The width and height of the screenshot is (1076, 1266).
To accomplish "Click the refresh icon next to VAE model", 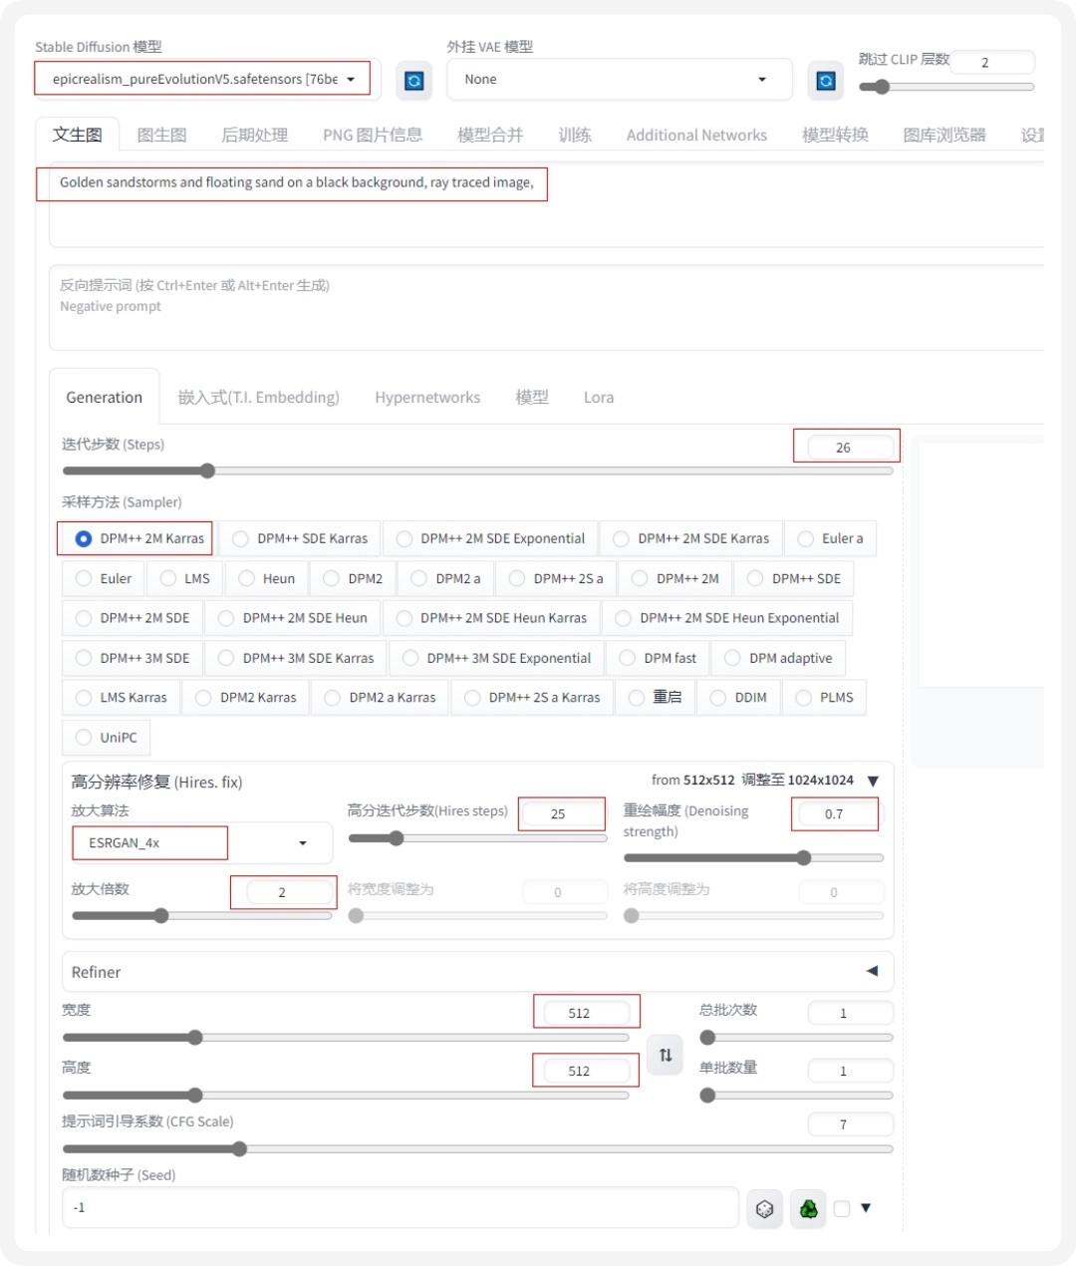I will tap(824, 81).
